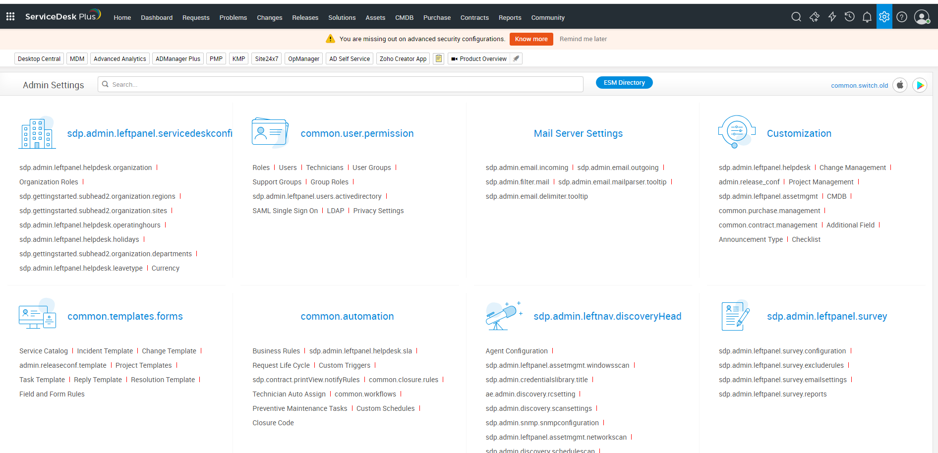Open the Closure Code link
938x453 pixels.
[273, 423]
